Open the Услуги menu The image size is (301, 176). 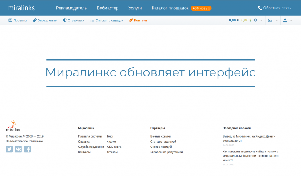pyautogui.click(x=135, y=8)
